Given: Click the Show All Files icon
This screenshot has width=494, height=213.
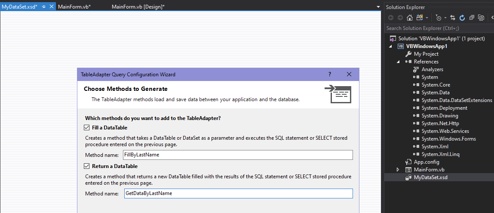Looking at the screenshot, I should (481, 18).
